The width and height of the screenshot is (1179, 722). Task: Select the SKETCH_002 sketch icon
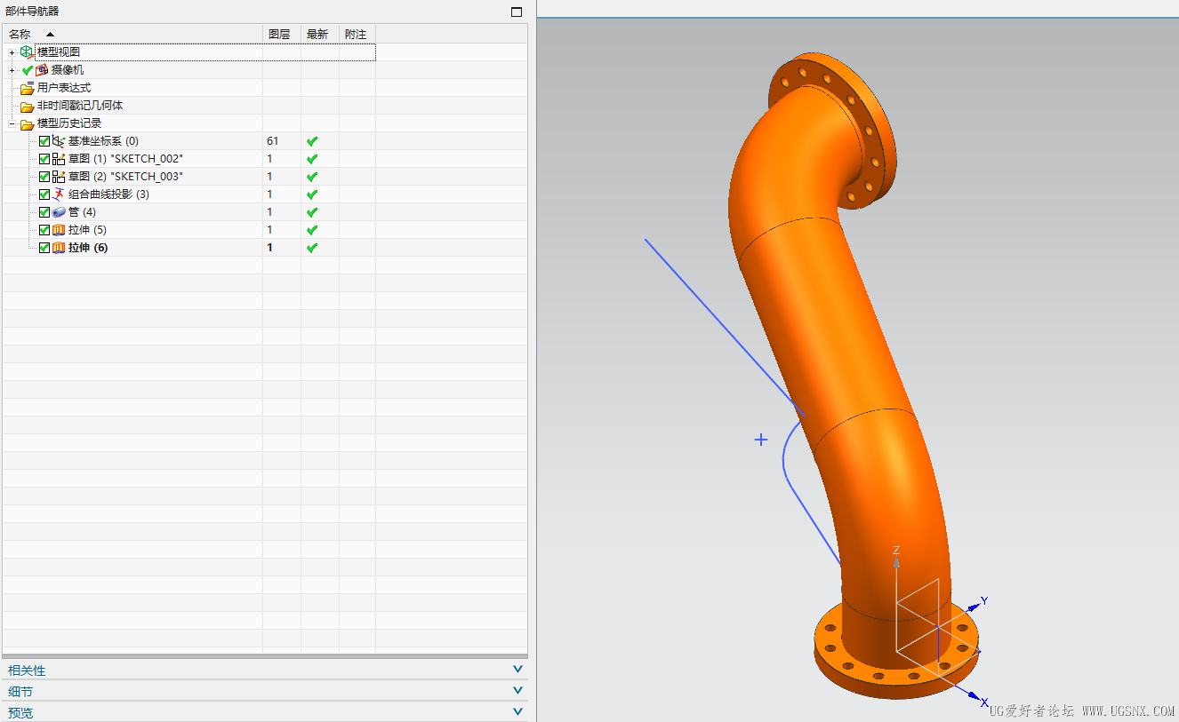click(x=59, y=159)
